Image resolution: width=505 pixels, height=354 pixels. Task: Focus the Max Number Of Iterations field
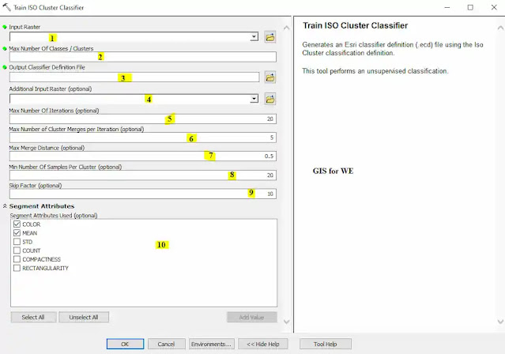pyautogui.click(x=143, y=119)
